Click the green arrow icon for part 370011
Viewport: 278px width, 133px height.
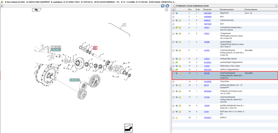click(177, 27)
